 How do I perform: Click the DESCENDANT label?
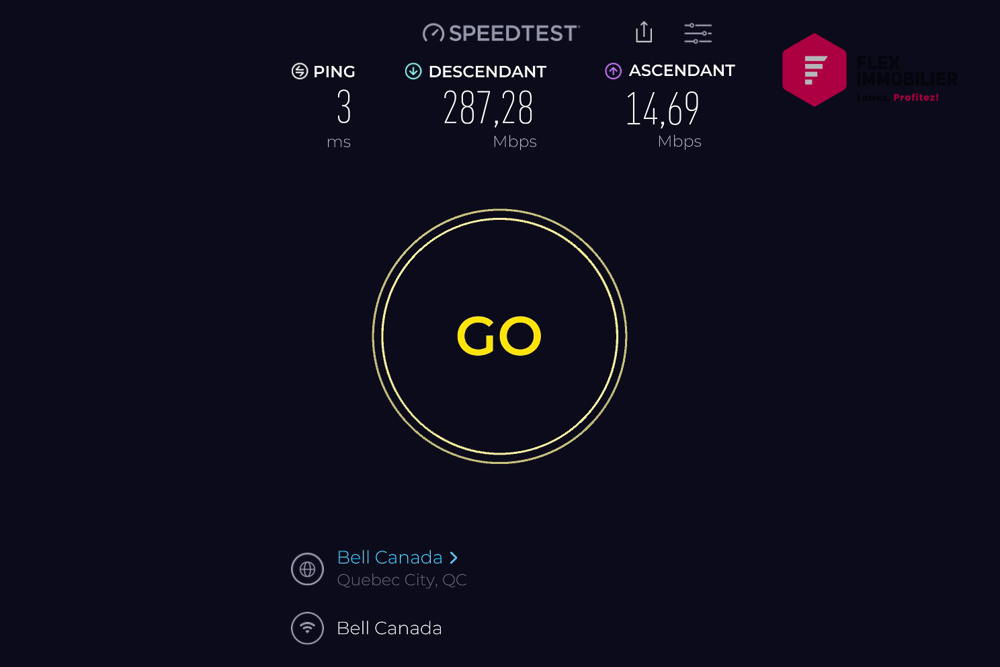point(487,71)
